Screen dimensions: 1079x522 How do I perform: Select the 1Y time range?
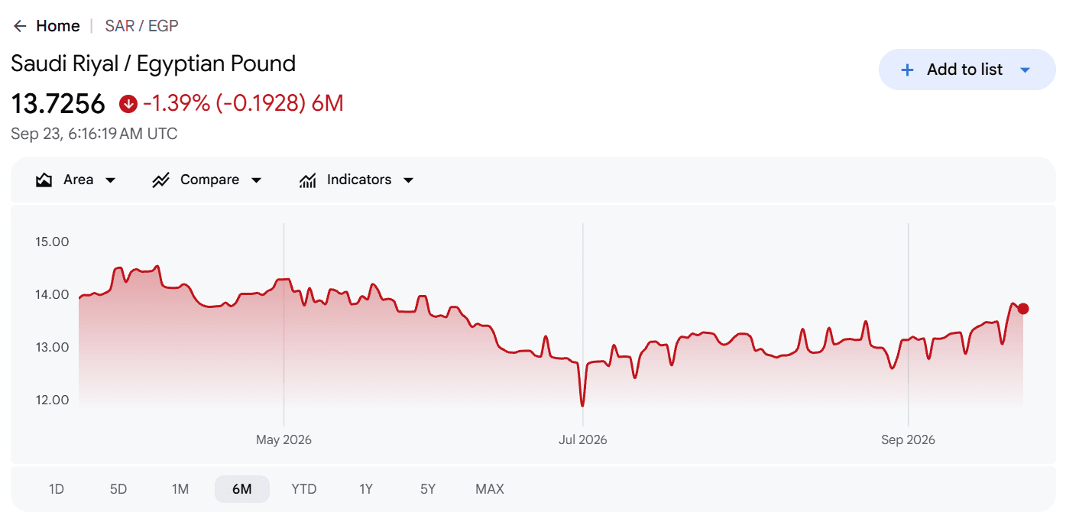click(x=366, y=489)
